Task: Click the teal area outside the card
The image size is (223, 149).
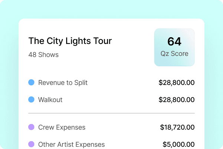Action: point(9,74)
